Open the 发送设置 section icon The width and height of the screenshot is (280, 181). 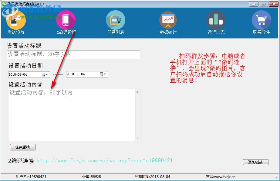16,20
